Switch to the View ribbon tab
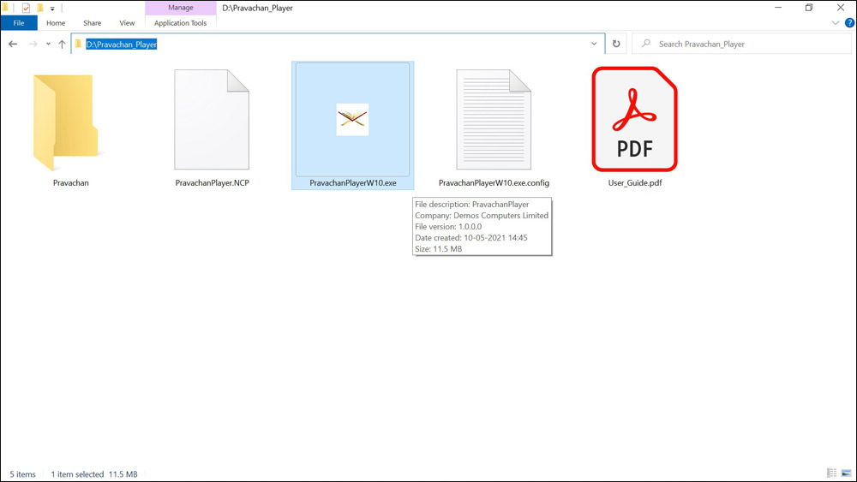The width and height of the screenshot is (857, 482). tap(127, 23)
